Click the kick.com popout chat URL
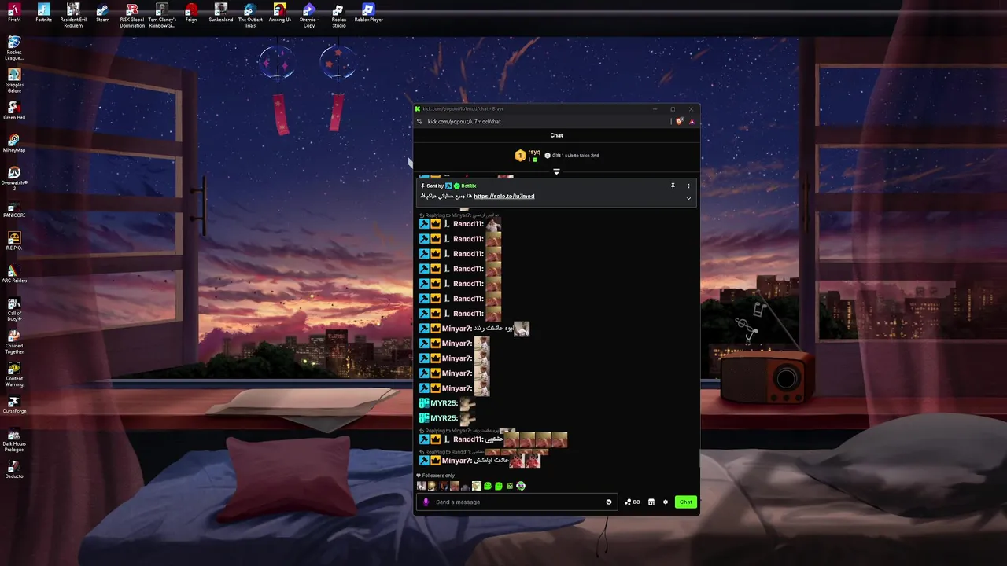This screenshot has width=1007, height=566. (464, 122)
